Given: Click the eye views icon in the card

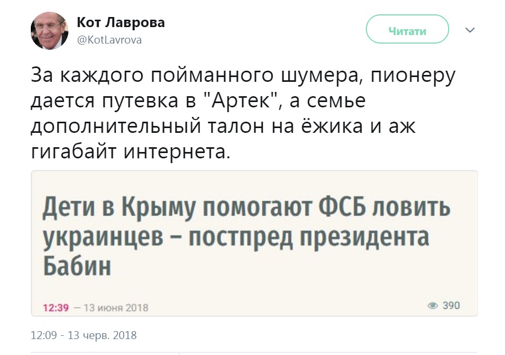Looking at the screenshot, I should [433, 306].
